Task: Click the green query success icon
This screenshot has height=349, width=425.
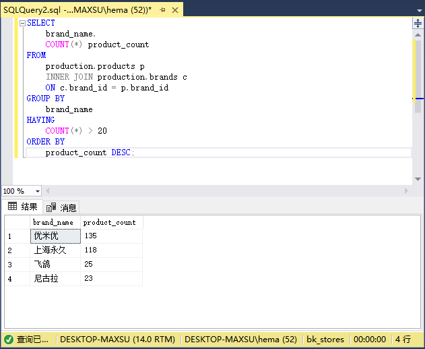Action: point(9,340)
